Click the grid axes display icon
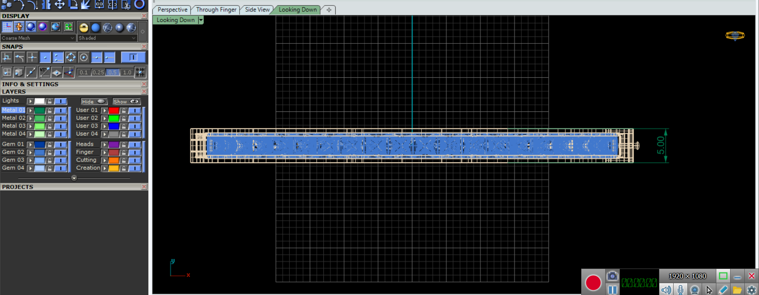The height and width of the screenshot is (295, 759). click(7, 27)
